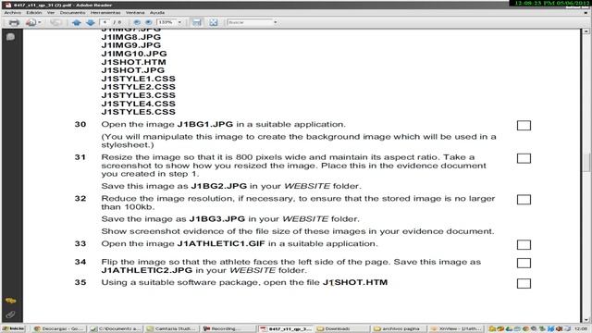The height and width of the screenshot is (333, 592).
Task: Click the scrolling page view icon
Action: point(197,22)
